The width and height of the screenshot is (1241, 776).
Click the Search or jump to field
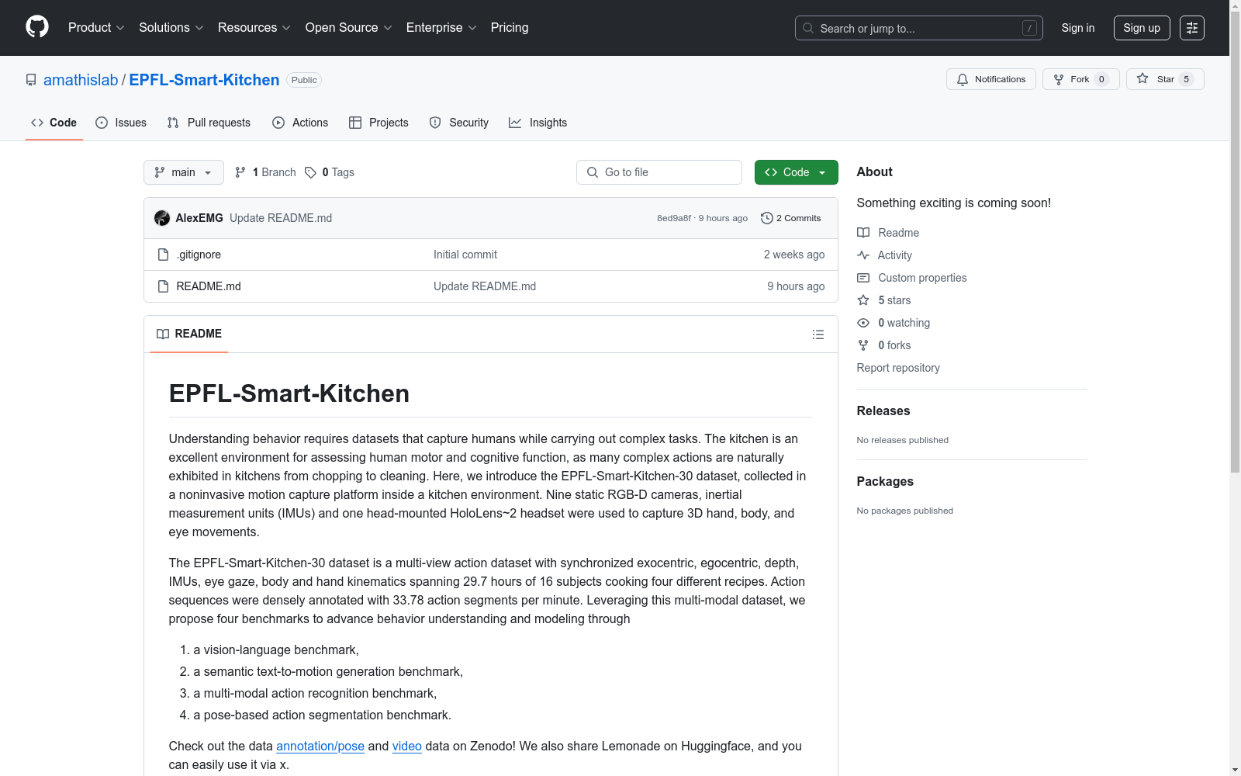tap(919, 28)
